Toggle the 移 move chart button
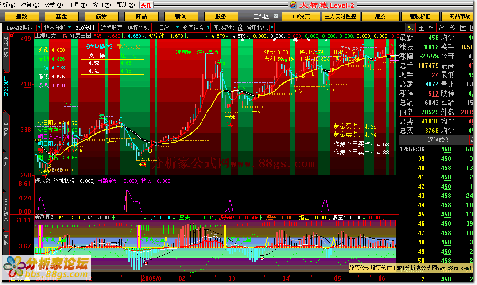This screenshot has height=285, width=477. click(x=452, y=28)
